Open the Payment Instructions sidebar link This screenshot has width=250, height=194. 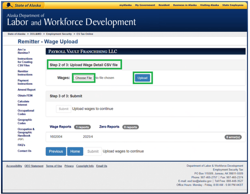tap(25, 82)
